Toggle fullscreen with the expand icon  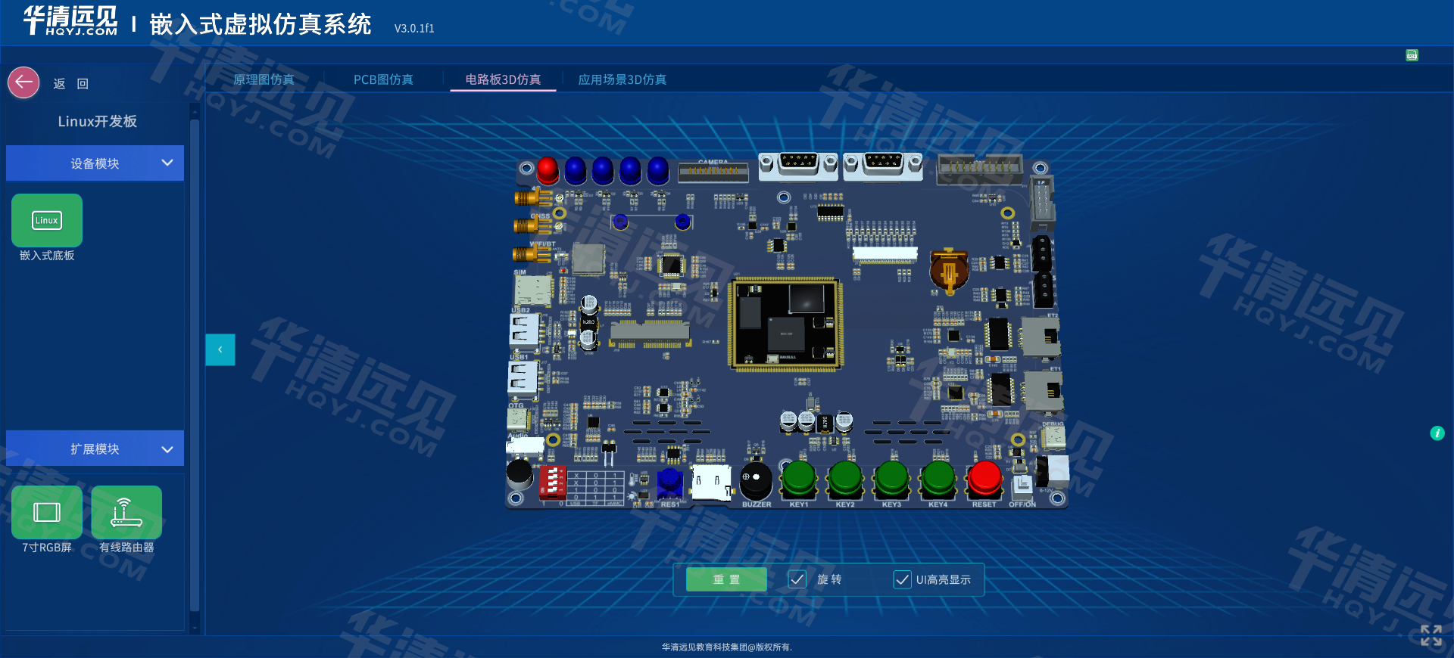click(x=1431, y=635)
